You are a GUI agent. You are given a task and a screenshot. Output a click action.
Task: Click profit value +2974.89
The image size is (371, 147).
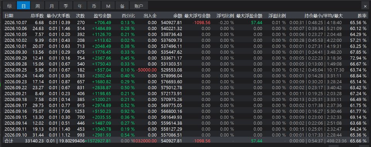coord(102,105)
